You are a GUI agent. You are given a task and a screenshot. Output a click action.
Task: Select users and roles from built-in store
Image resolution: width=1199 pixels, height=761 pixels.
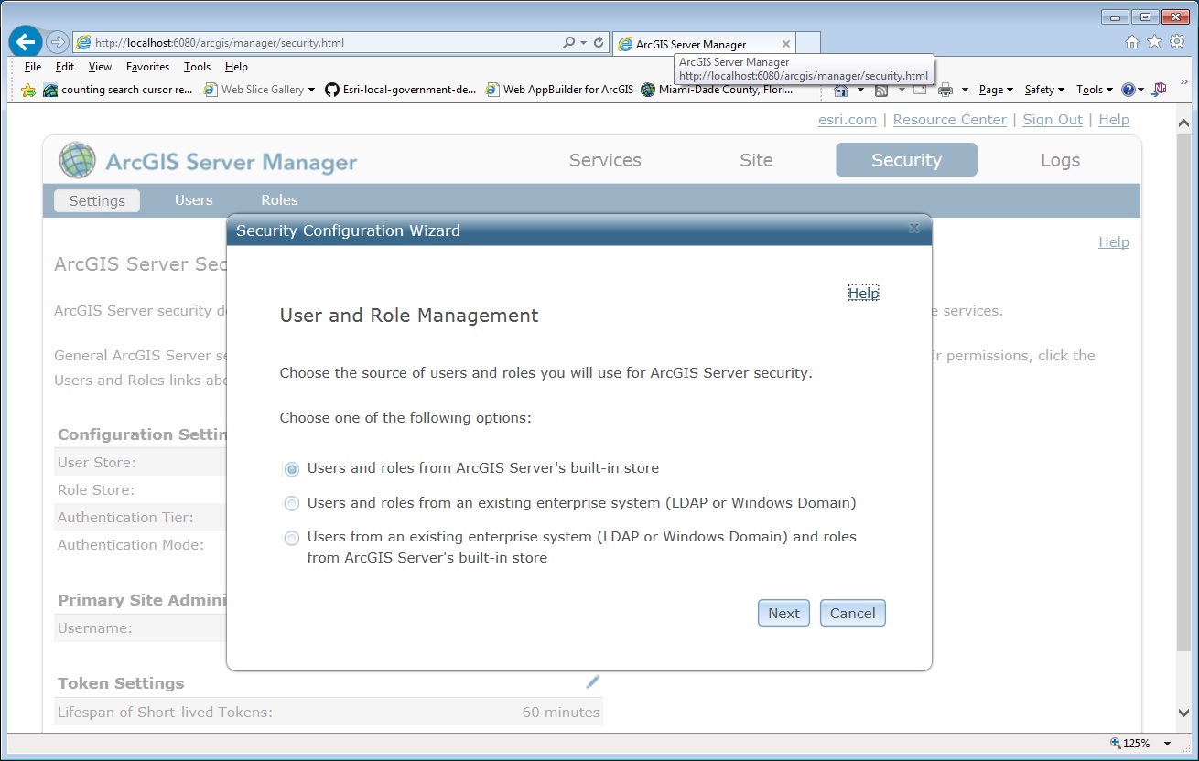click(291, 469)
